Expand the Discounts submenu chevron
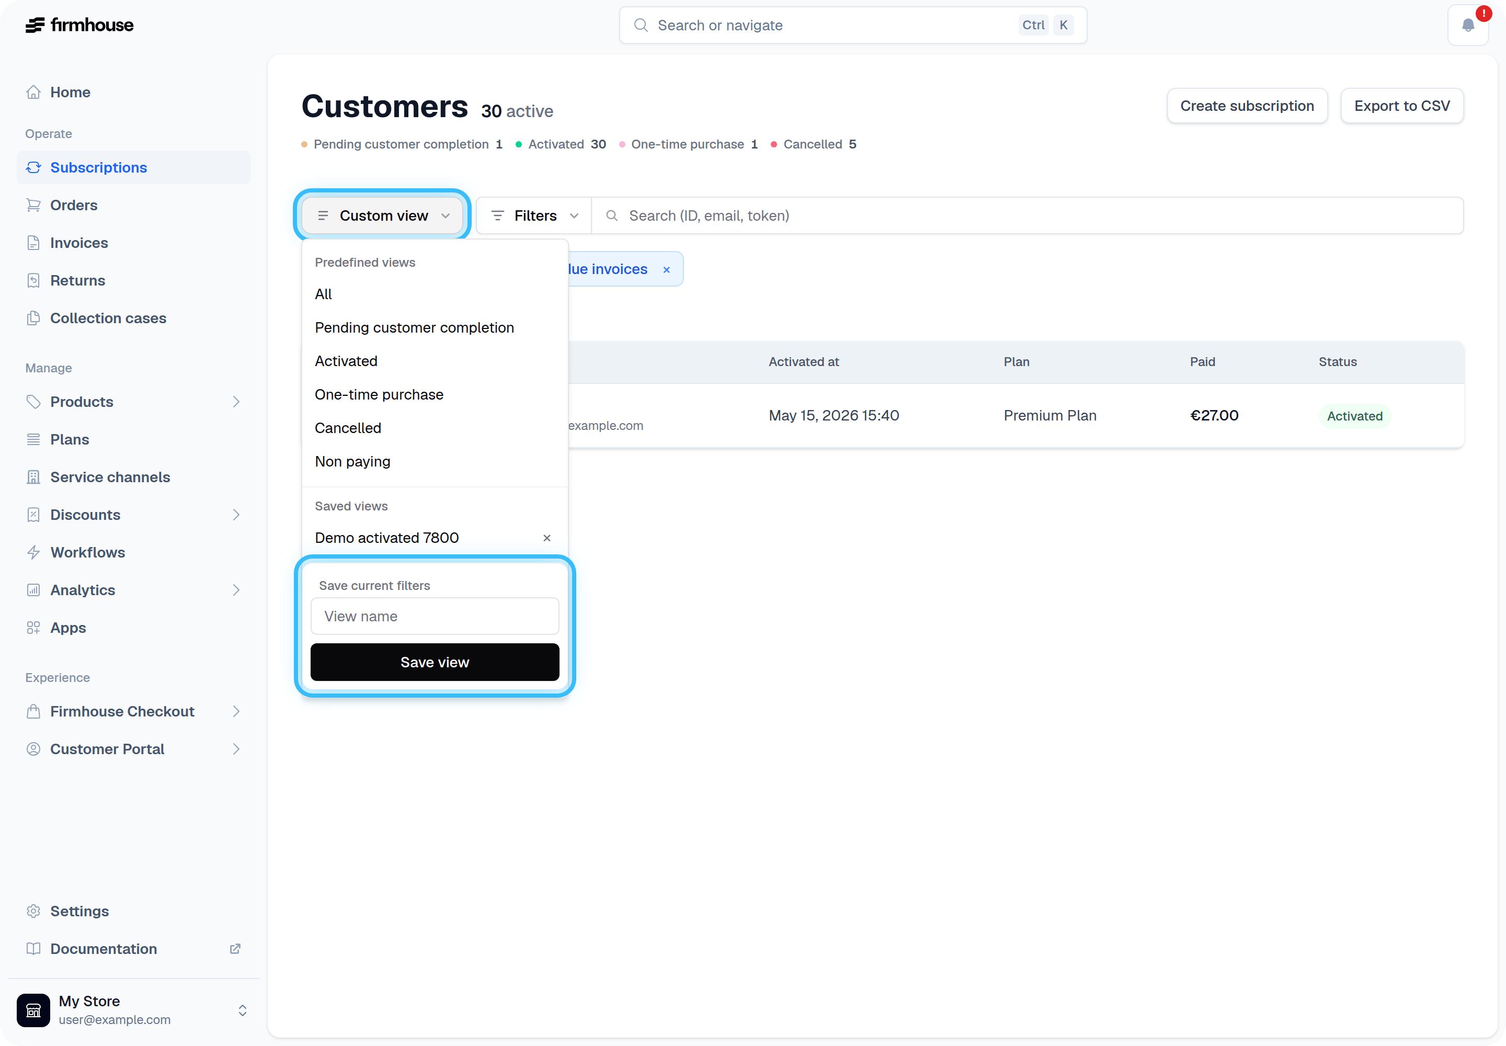 [236, 515]
